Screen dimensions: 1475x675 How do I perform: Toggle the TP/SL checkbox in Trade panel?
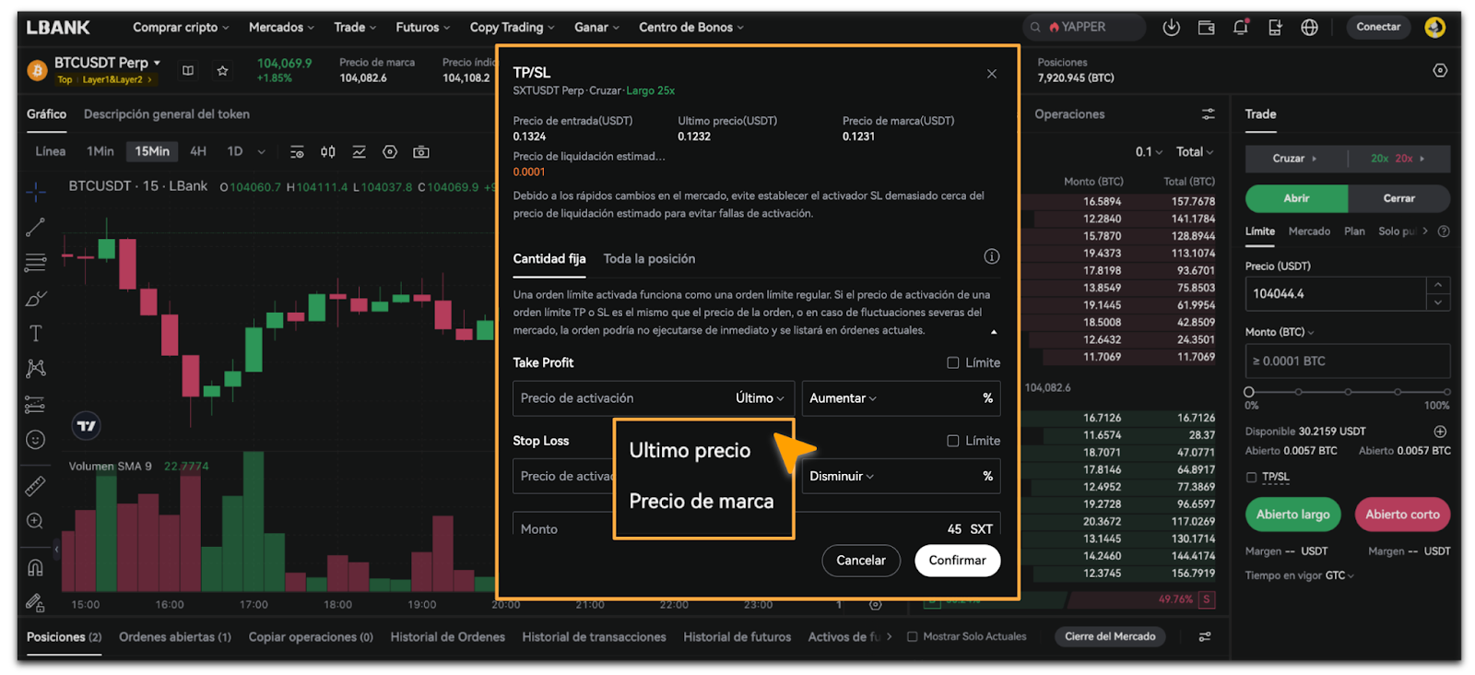click(1251, 477)
